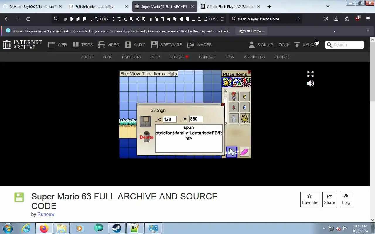
Task: Open the WEB section of Internet Archive
Action: [x=57, y=45]
